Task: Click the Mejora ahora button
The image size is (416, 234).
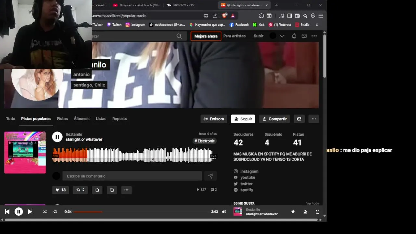Action: (x=206, y=36)
